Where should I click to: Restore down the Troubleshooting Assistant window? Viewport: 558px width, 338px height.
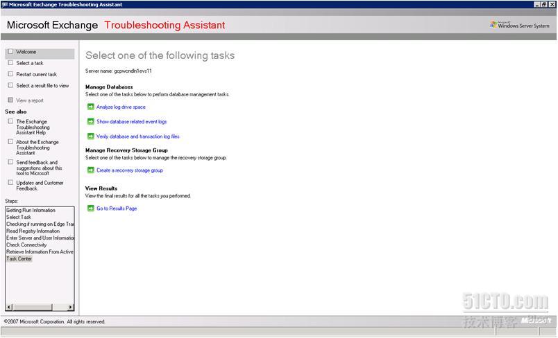(x=544, y=5)
